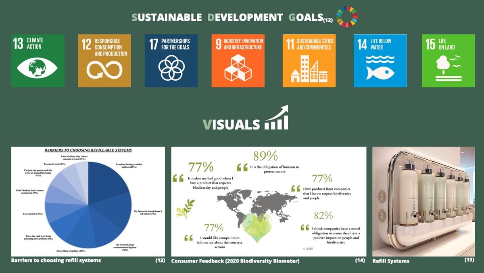
Task: Click quote mark beside 'obligation of humans' statement
Action: pos(242,167)
